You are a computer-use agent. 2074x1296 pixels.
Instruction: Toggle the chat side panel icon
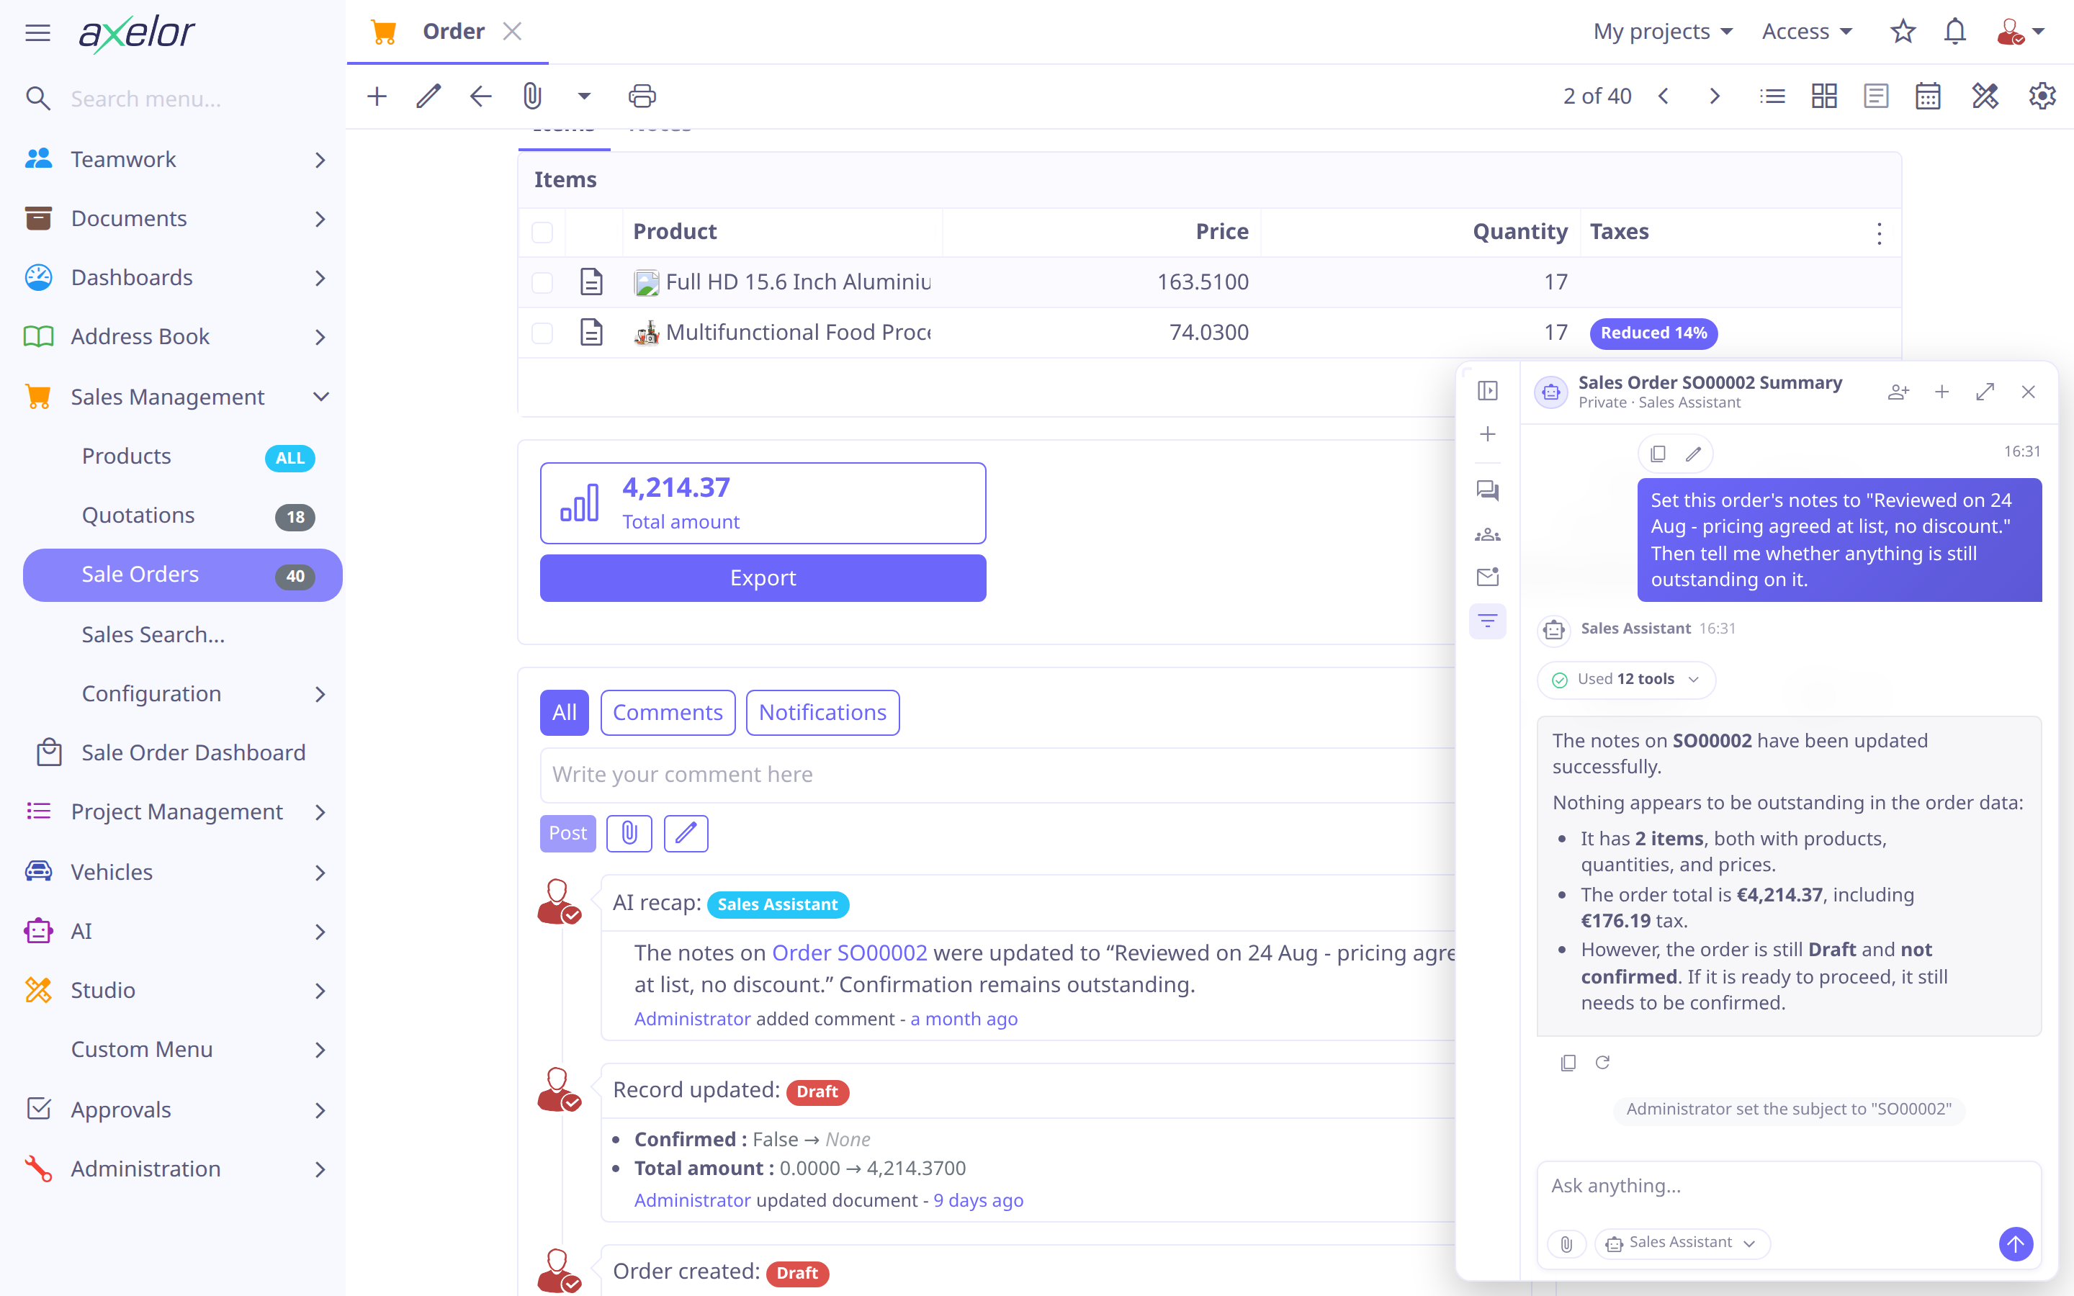1488,391
